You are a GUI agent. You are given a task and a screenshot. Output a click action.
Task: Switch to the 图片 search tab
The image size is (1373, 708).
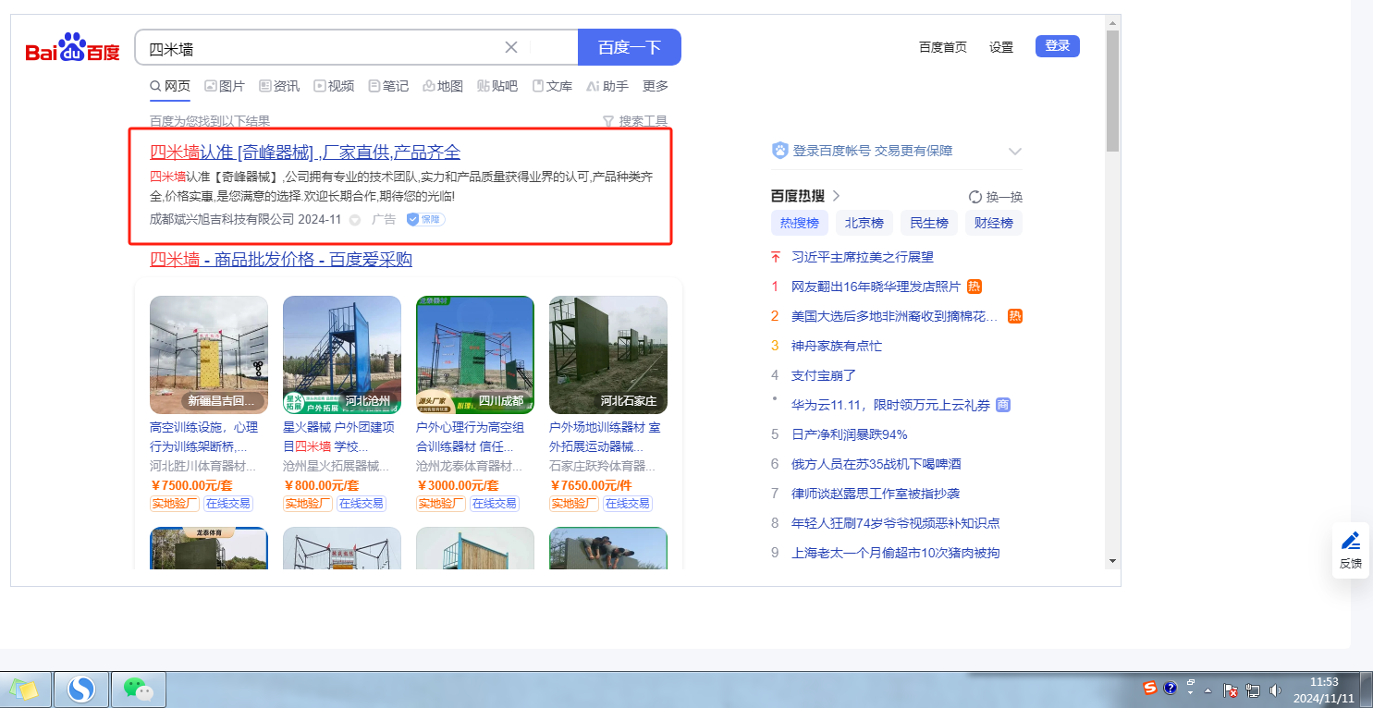(x=224, y=86)
